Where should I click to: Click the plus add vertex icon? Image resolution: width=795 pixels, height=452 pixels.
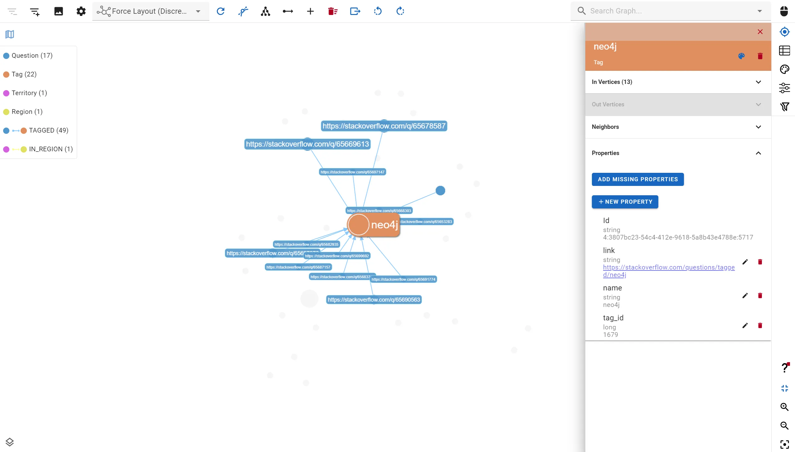pos(310,11)
